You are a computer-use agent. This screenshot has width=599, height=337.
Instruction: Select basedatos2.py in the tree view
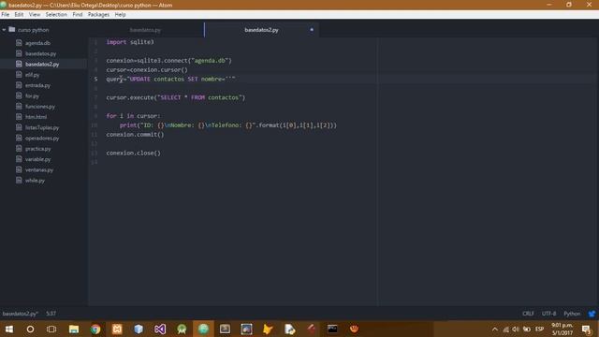point(42,65)
